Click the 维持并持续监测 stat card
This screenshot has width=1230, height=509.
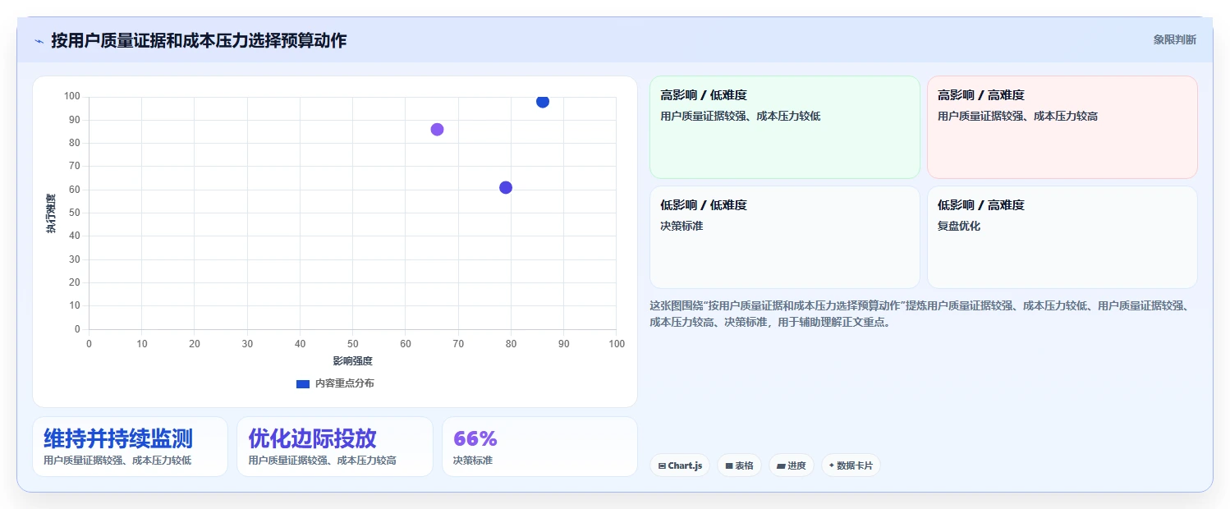pyautogui.click(x=130, y=447)
